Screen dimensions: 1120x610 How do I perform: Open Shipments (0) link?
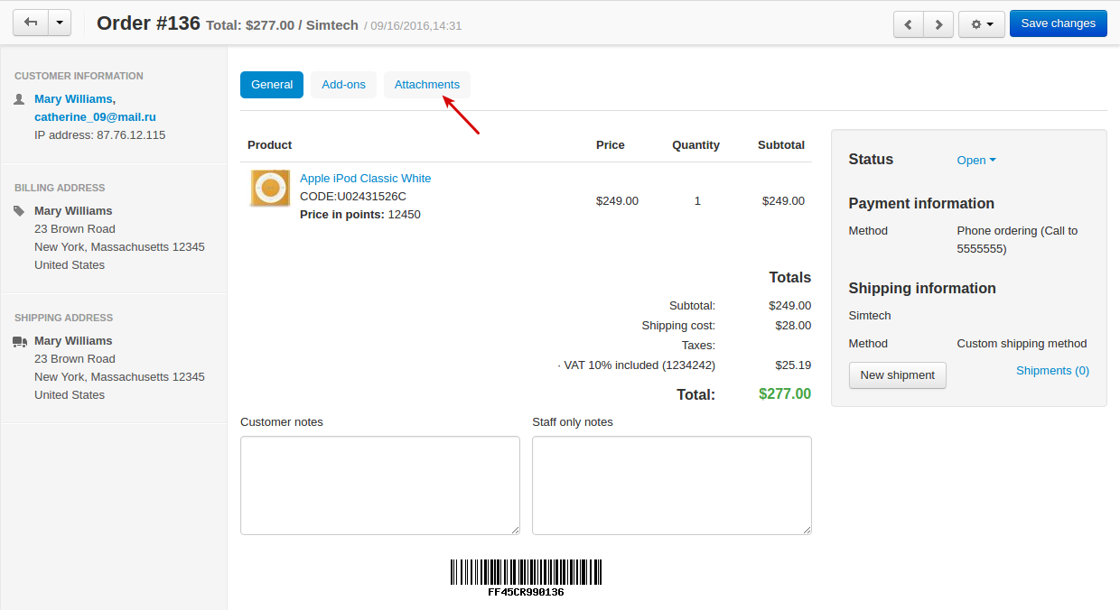(1052, 371)
